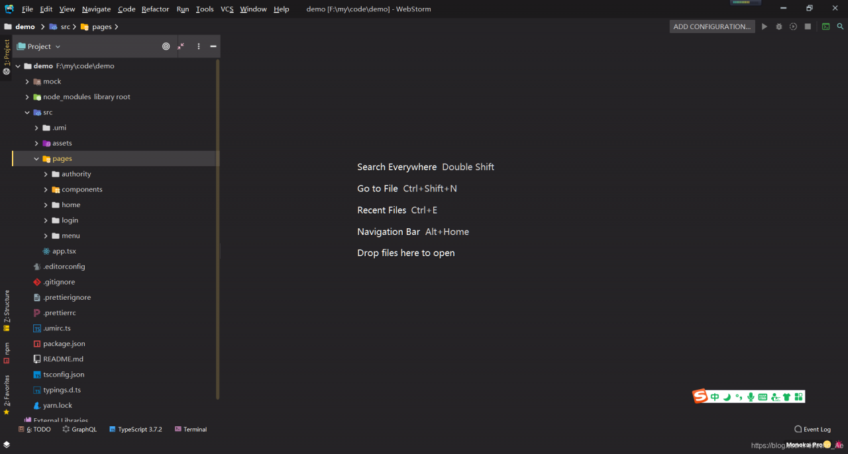Open the Tools menu

[x=205, y=9]
